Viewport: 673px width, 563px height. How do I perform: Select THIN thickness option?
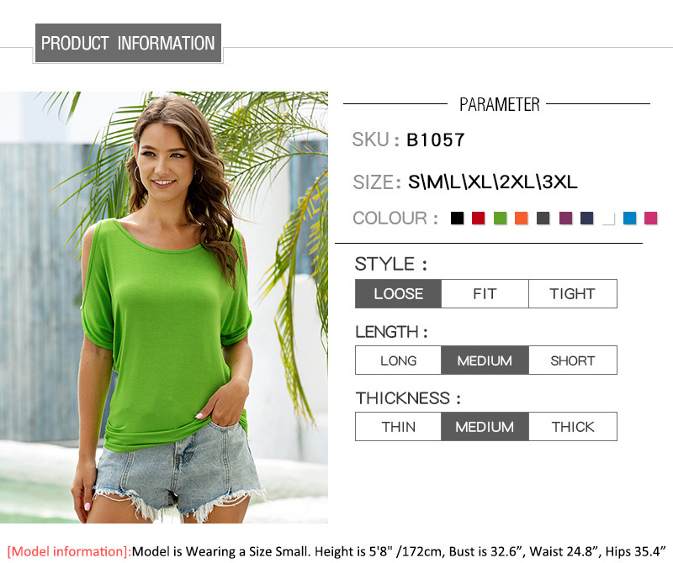coord(398,427)
